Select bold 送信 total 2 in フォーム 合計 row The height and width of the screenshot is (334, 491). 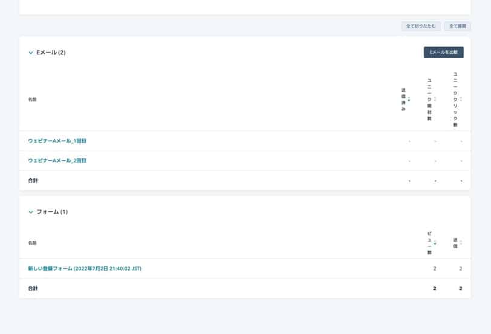(x=461, y=288)
